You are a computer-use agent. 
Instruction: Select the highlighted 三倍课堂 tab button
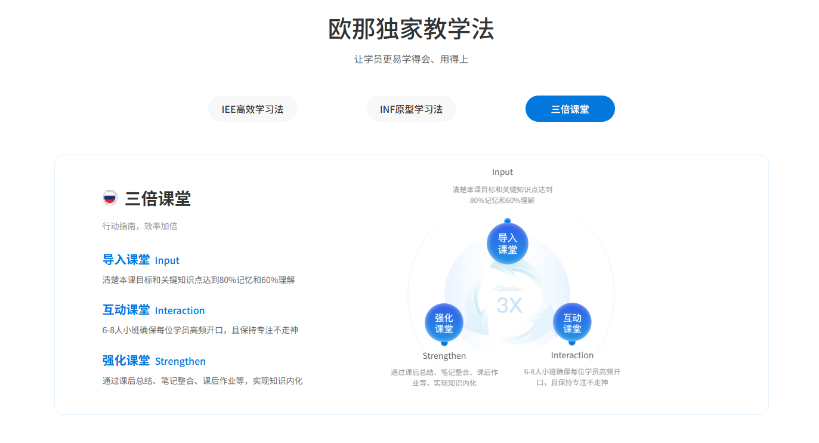(x=570, y=109)
